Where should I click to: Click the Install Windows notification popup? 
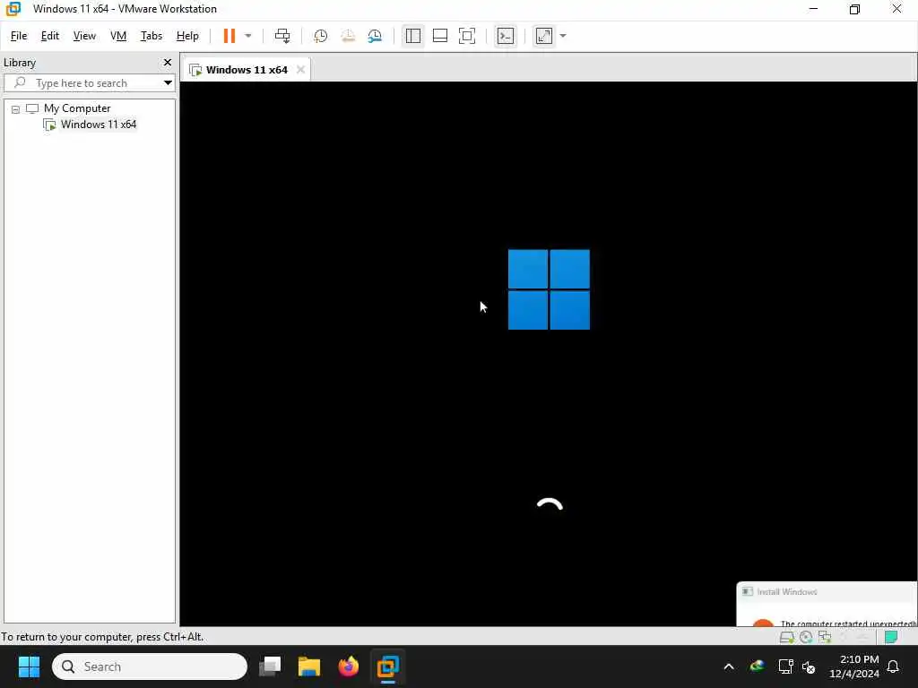pyautogui.click(x=827, y=604)
